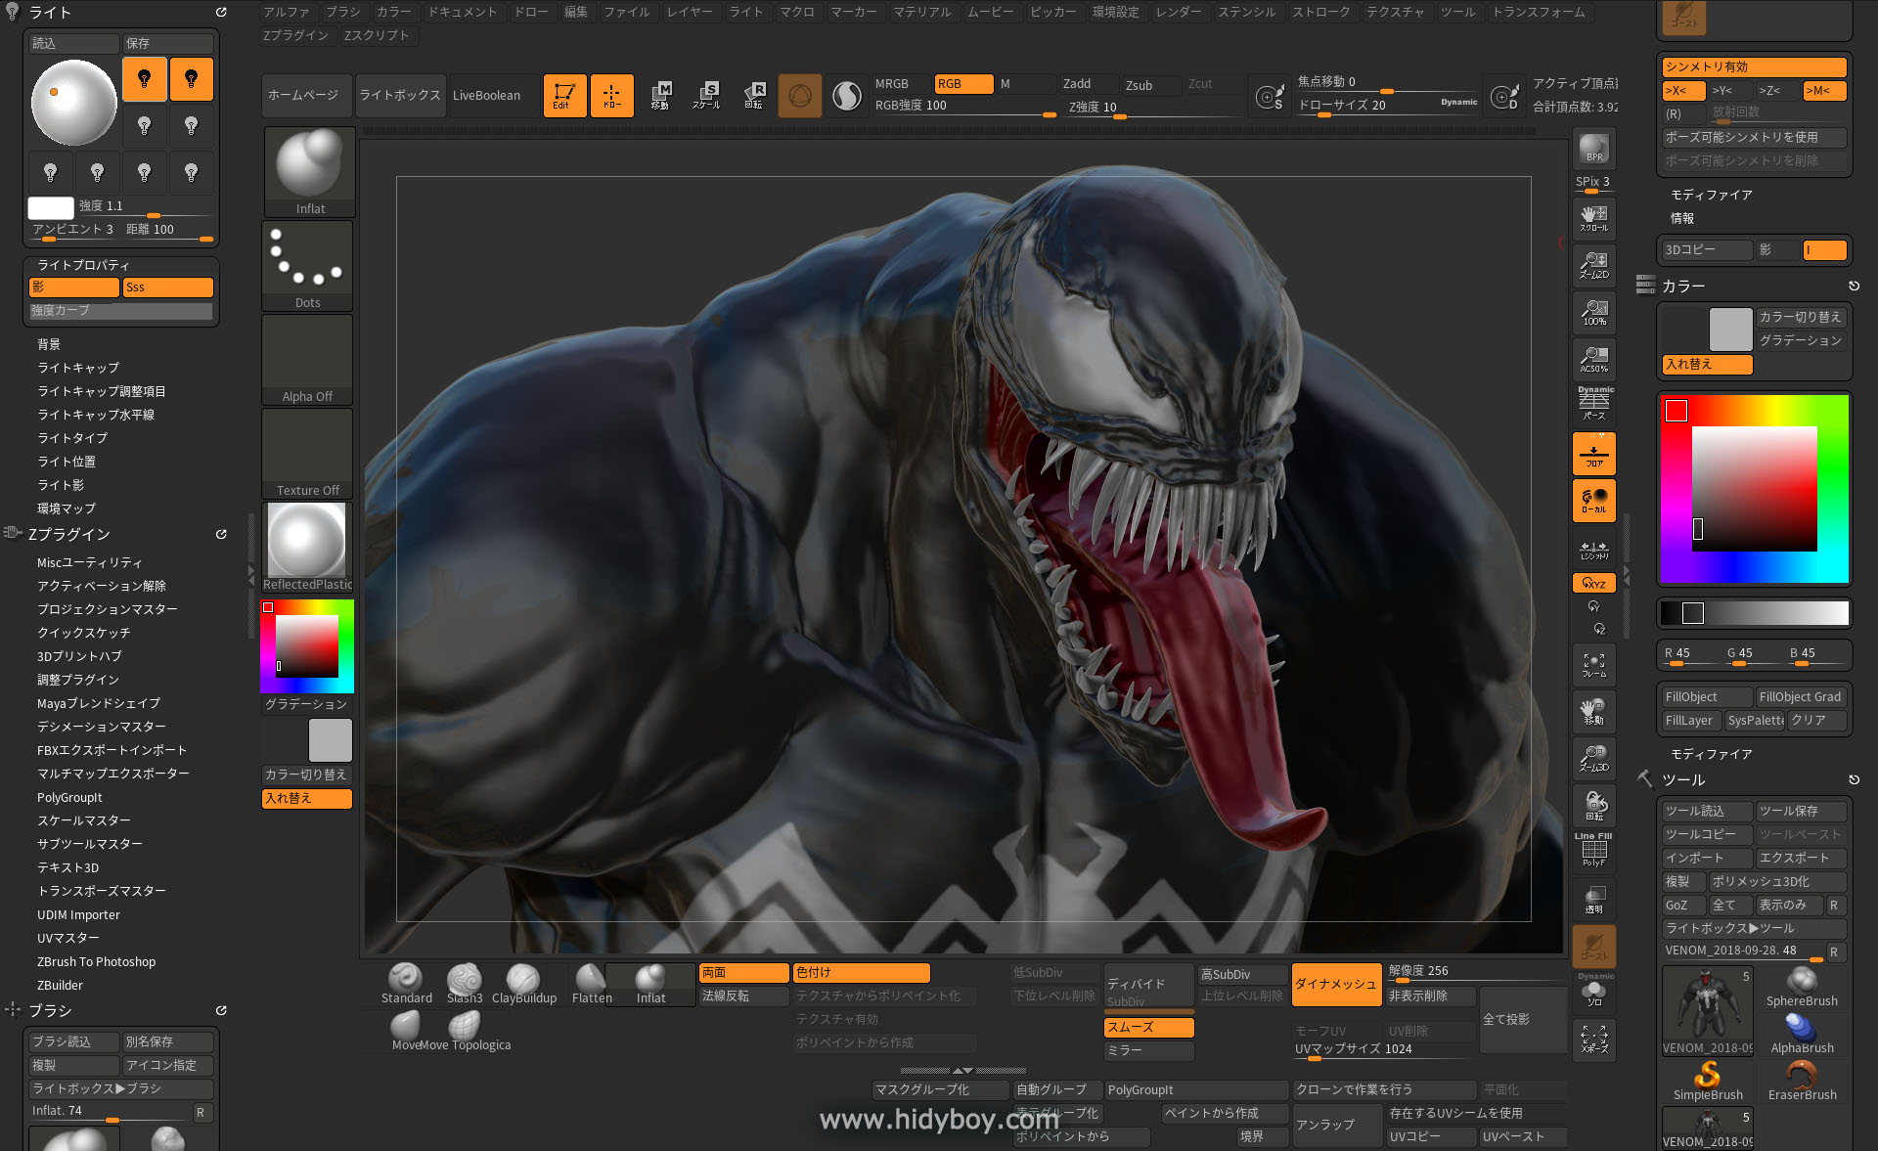Select the Move transform tool icon

pyautogui.click(x=660, y=96)
